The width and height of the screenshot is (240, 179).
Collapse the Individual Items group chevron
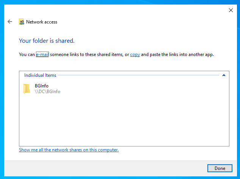[x=224, y=75]
